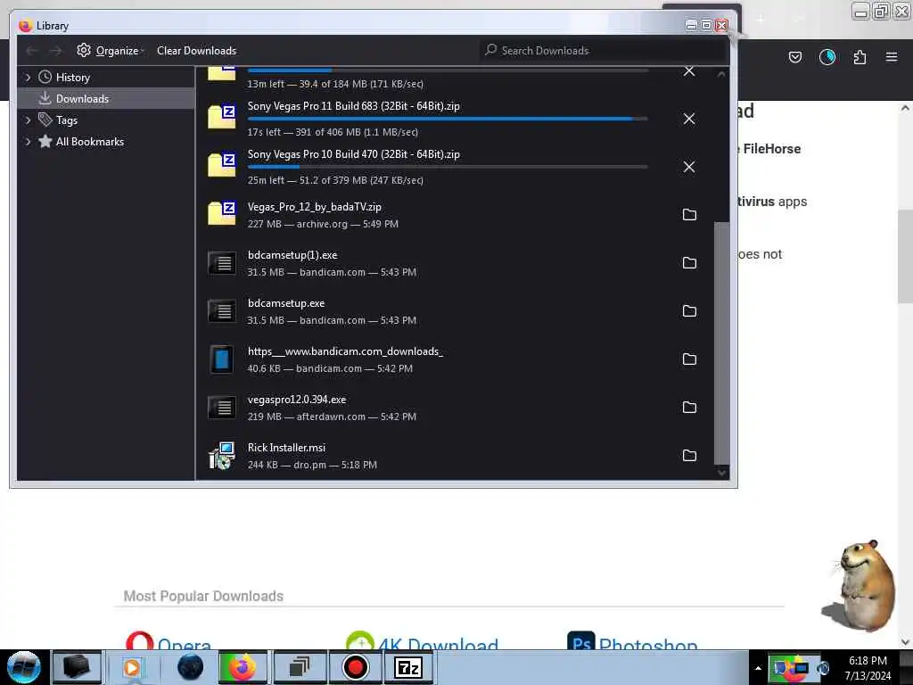Click the browser page vertical scrollbar

pyautogui.click(x=905, y=256)
